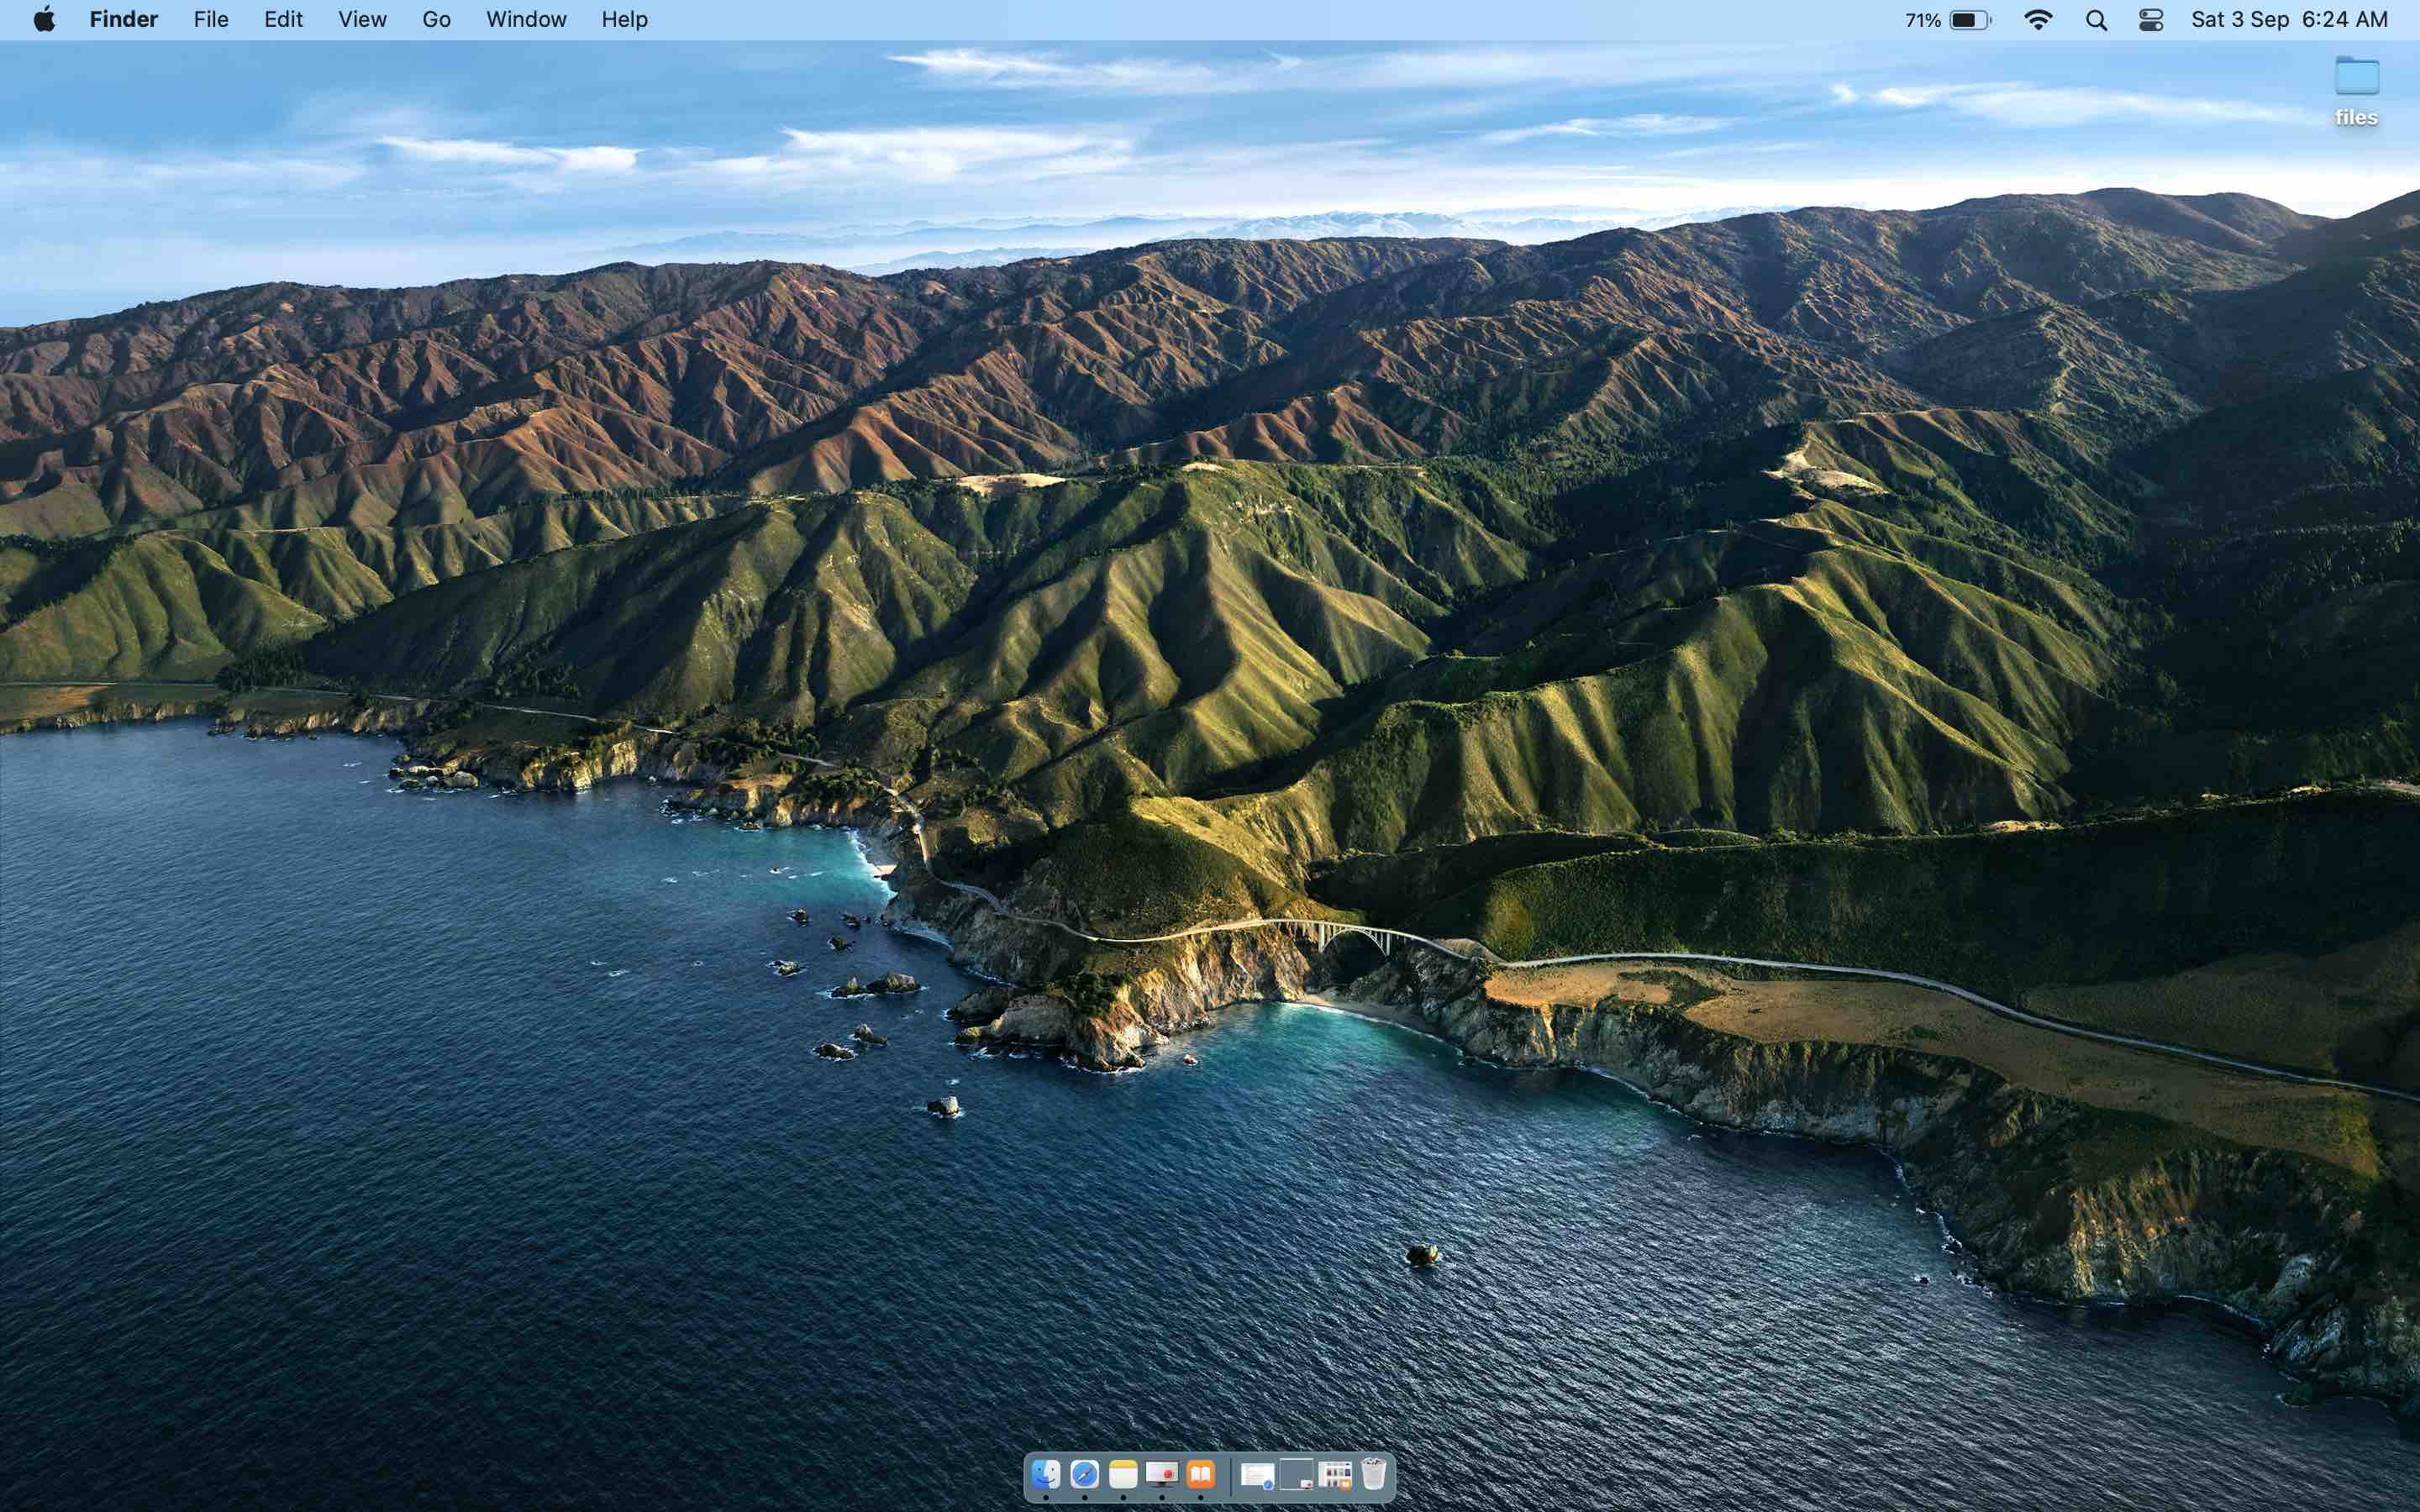This screenshot has width=2420, height=1512.
Task: Open the Go menu
Action: (436, 20)
